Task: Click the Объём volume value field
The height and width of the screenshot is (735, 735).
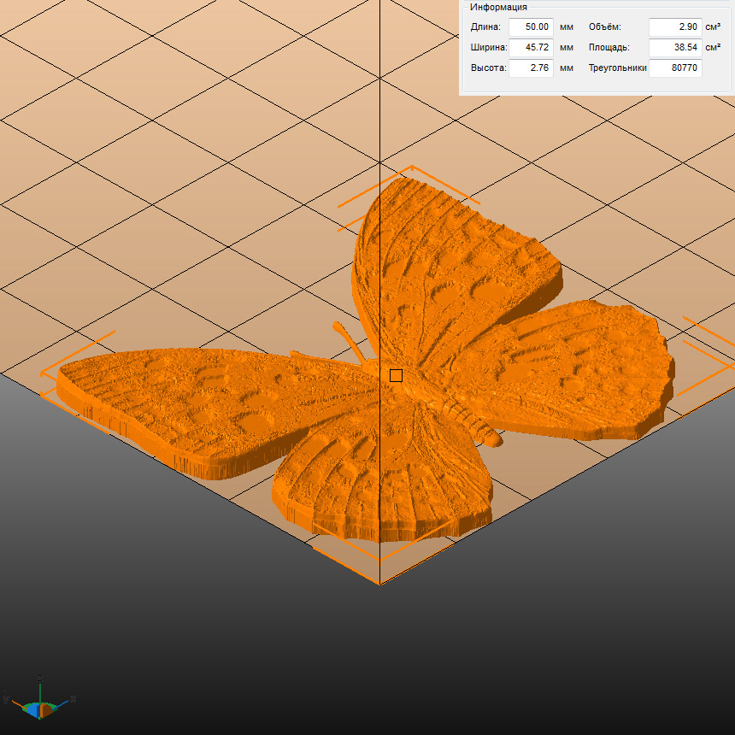Action: (x=674, y=27)
